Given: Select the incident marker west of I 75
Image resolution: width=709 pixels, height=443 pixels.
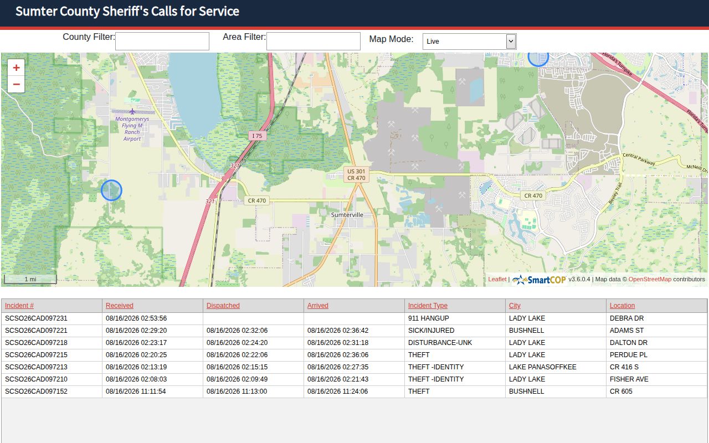Looking at the screenshot, I should pos(111,190).
